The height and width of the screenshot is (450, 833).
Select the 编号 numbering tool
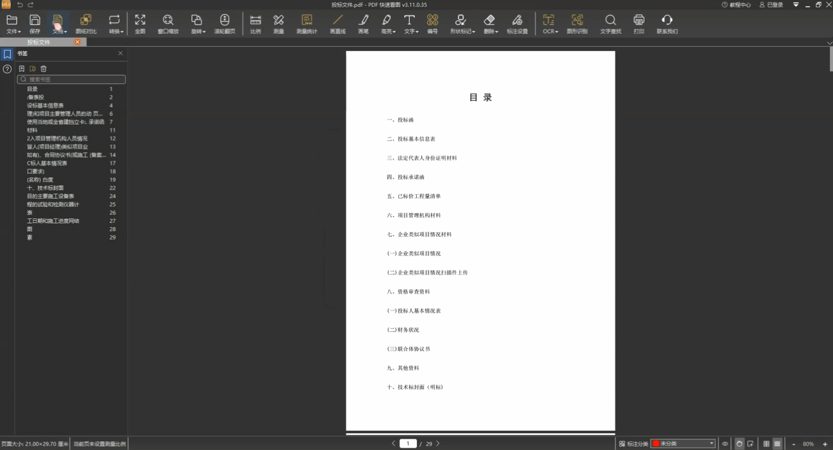433,24
